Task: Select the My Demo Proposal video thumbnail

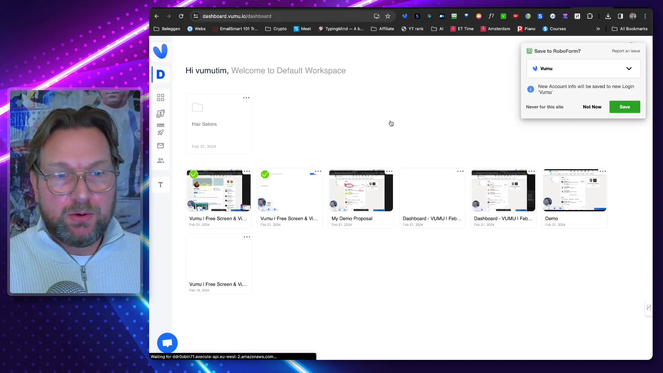Action: (361, 190)
